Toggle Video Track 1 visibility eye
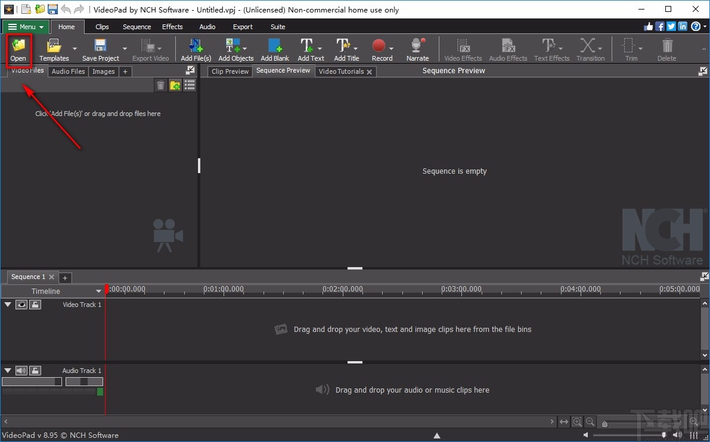 pyautogui.click(x=21, y=305)
